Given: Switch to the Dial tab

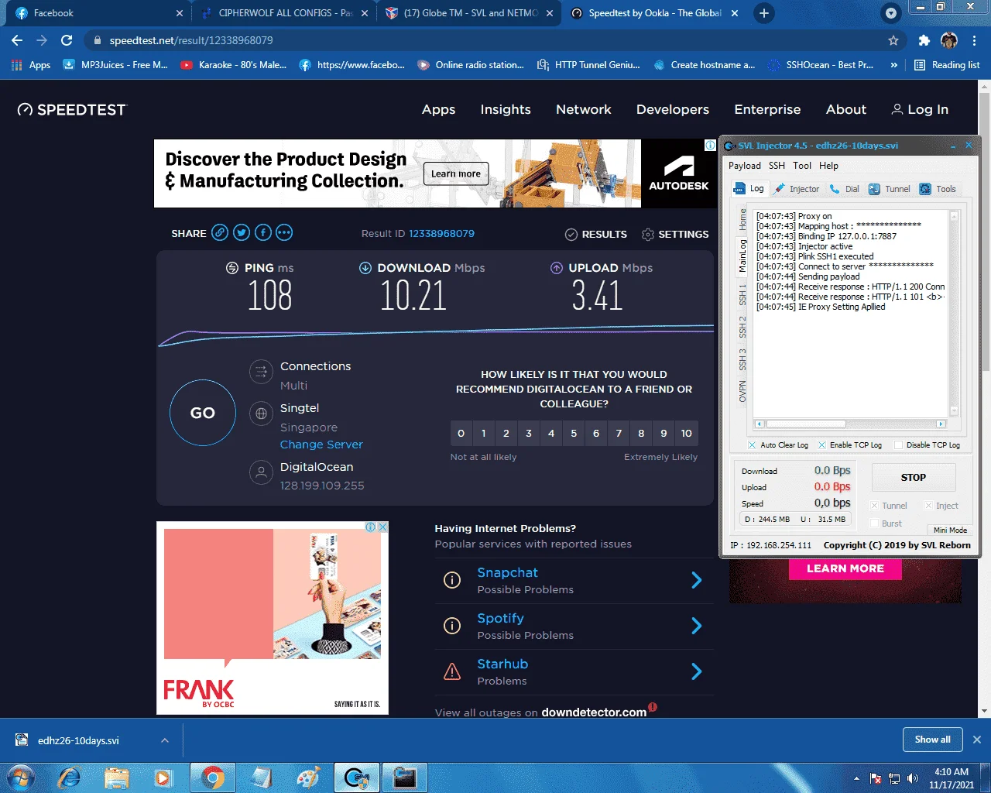Looking at the screenshot, I should pyautogui.click(x=845, y=189).
